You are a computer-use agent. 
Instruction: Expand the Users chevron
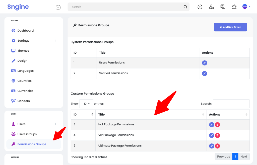(x=55, y=124)
